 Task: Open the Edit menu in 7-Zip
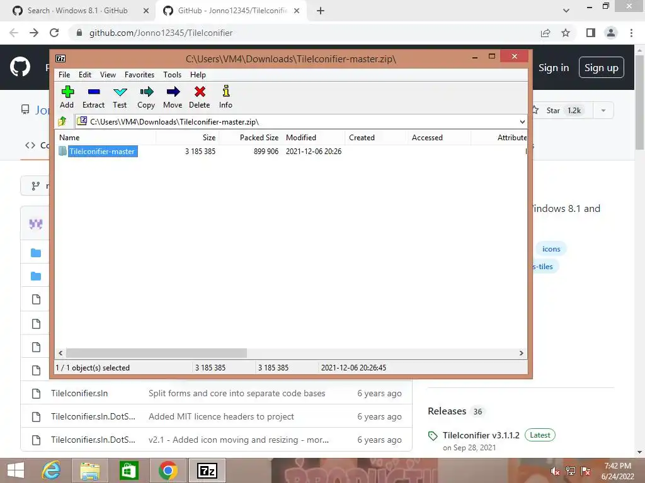[x=85, y=75]
